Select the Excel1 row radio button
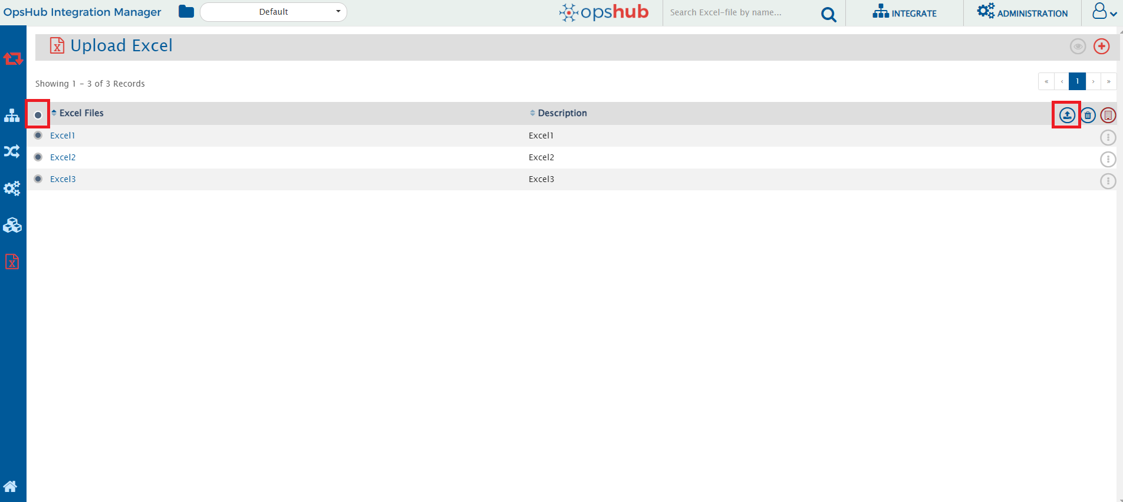The height and width of the screenshot is (502, 1123). coord(38,136)
